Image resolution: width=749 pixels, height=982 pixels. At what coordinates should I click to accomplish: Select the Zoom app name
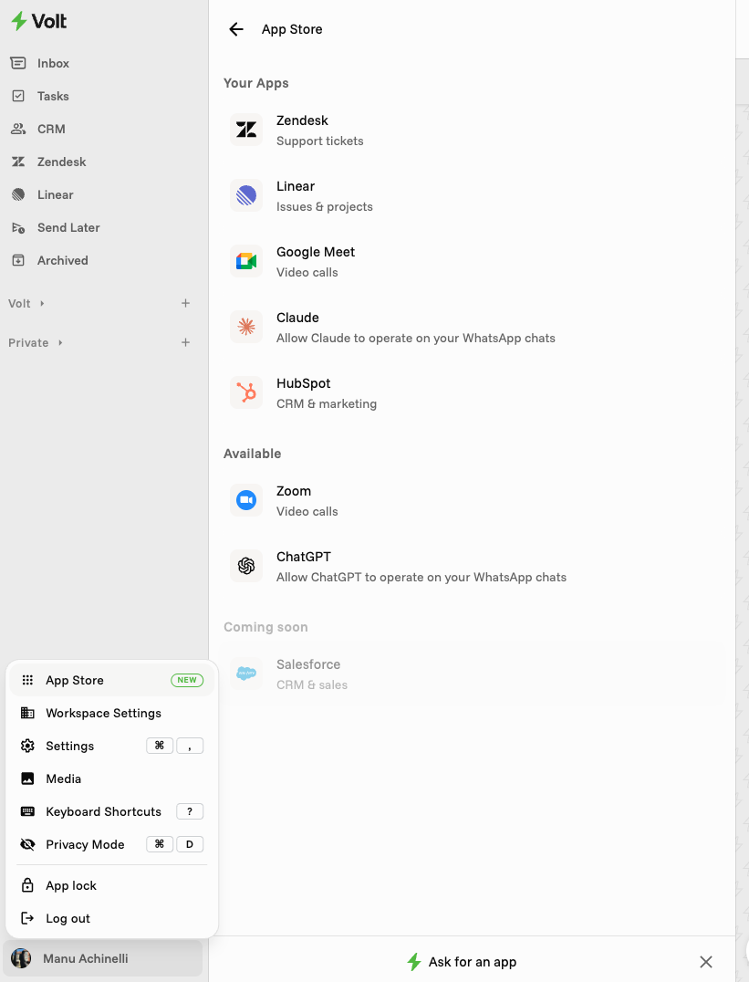[294, 491]
